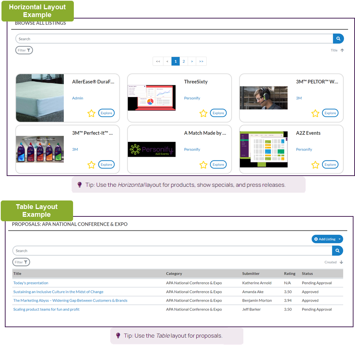This screenshot has width=355, height=345.
Task: Open the 3M PELTOR headset thumbnail
Action: click(x=264, y=98)
